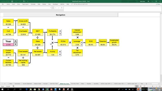Open the Customize Quick Access Toolbar dropdown
This screenshot has width=162, height=91.
(28, 1)
